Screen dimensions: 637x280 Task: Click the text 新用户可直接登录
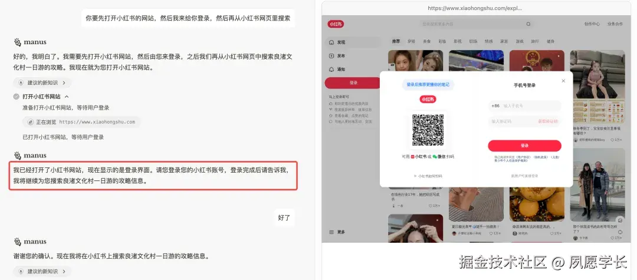524,176
